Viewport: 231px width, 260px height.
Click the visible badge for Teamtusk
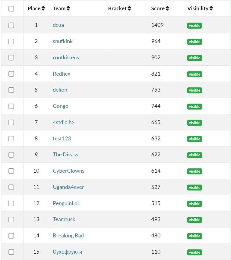[195, 220]
